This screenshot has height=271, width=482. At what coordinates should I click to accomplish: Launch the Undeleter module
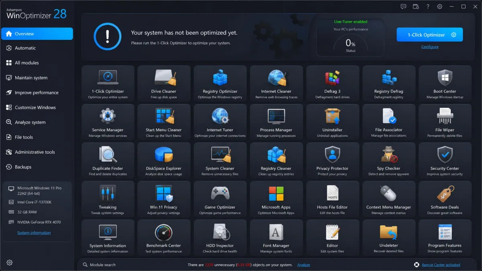[389, 238]
